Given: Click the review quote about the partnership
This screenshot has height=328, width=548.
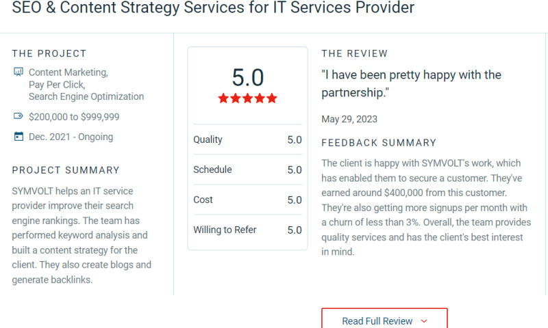Looking at the screenshot, I should [x=411, y=83].
